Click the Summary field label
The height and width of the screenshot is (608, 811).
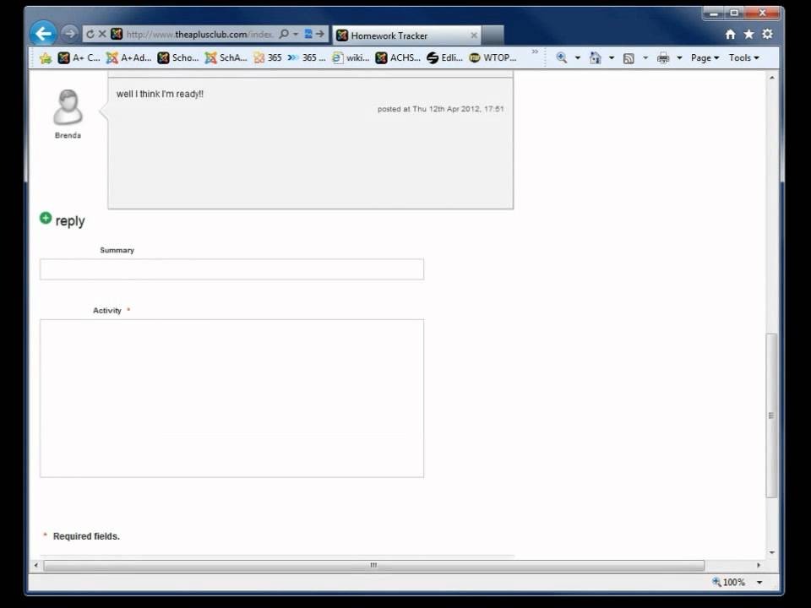click(117, 250)
